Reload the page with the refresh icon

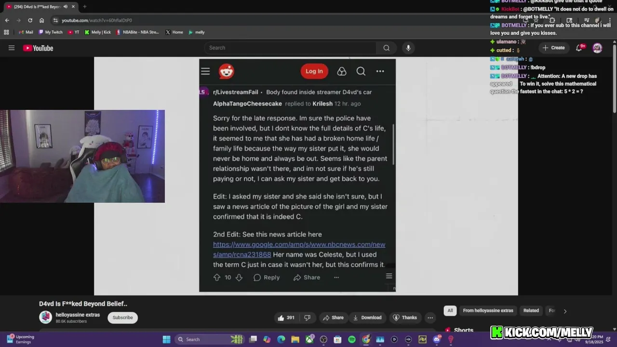point(30,20)
